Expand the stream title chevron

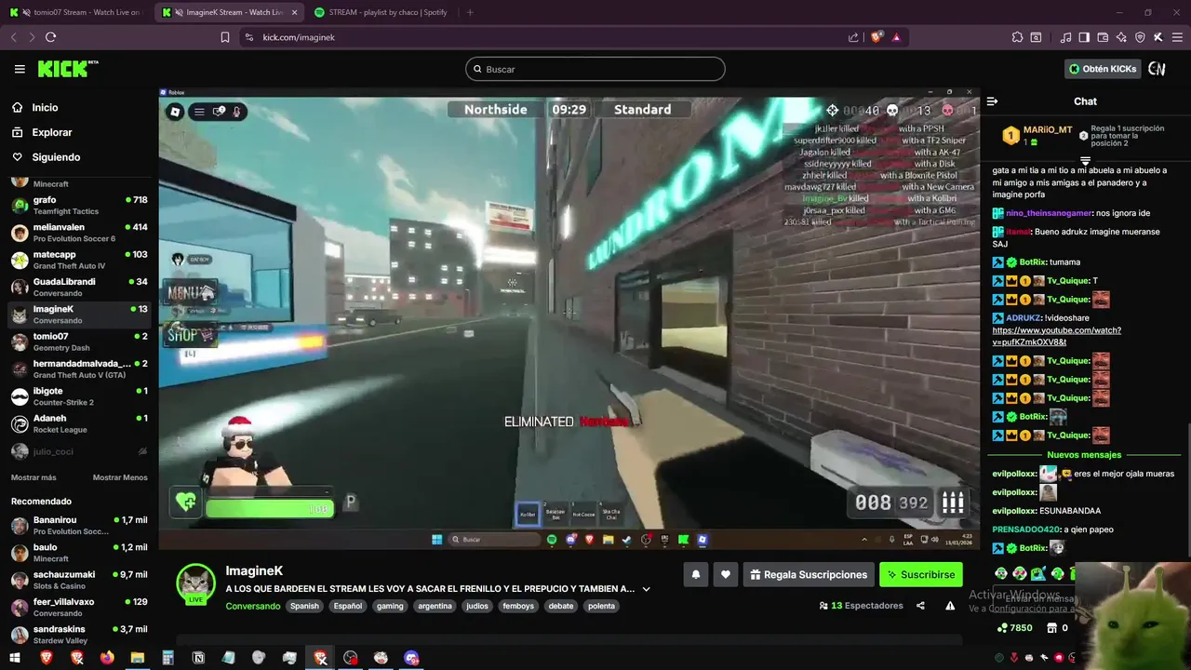coord(646,589)
